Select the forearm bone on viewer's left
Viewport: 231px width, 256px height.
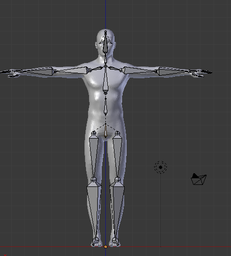click(x=38, y=71)
